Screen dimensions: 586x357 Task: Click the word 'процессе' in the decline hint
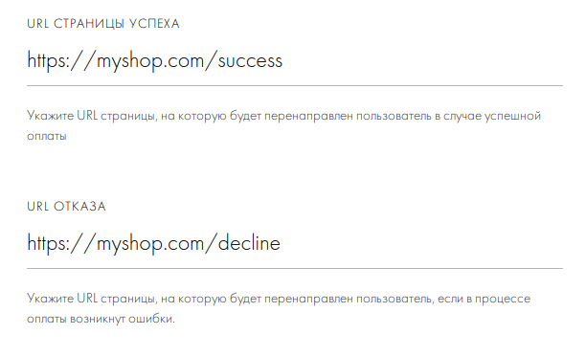pyautogui.click(x=503, y=300)
